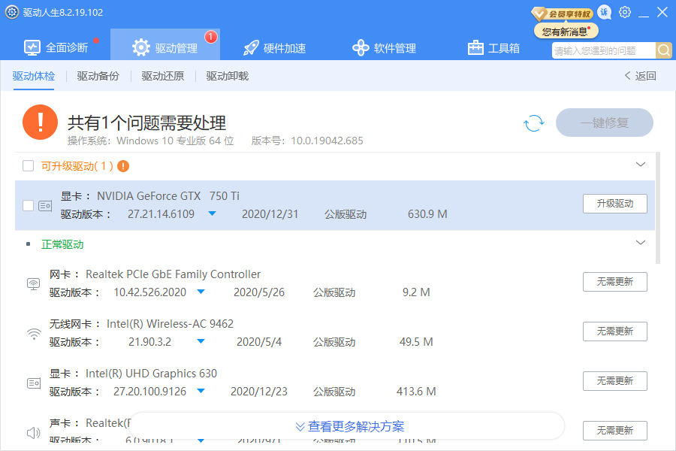Click 无需更新 for Intel UHD Graphics 630
Viewport: 676px width, 451px height.
tap(614, 381)
